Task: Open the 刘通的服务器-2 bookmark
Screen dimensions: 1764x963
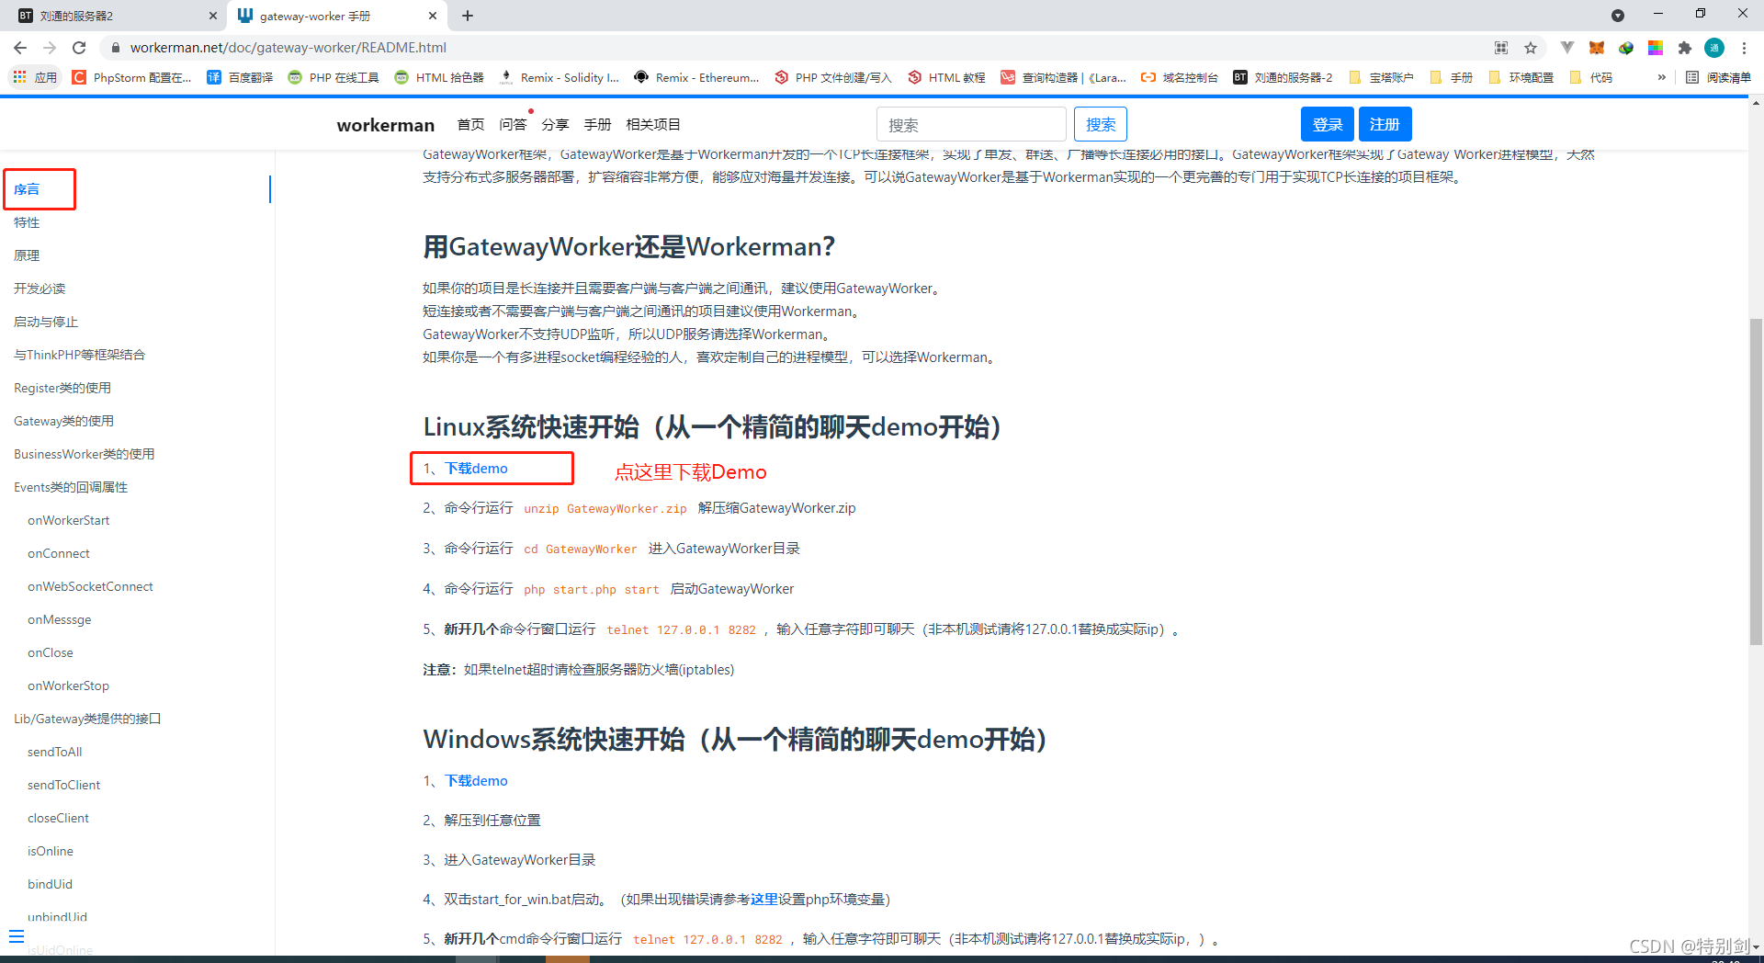Action: tap(1283, 77)
